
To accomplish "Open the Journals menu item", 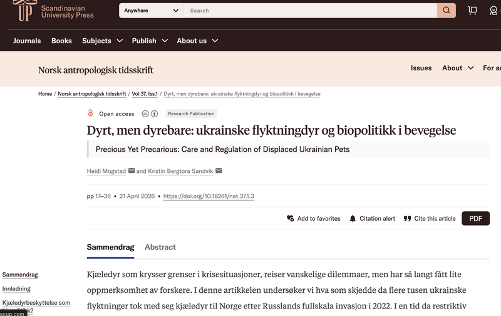I will click(27, 41).
